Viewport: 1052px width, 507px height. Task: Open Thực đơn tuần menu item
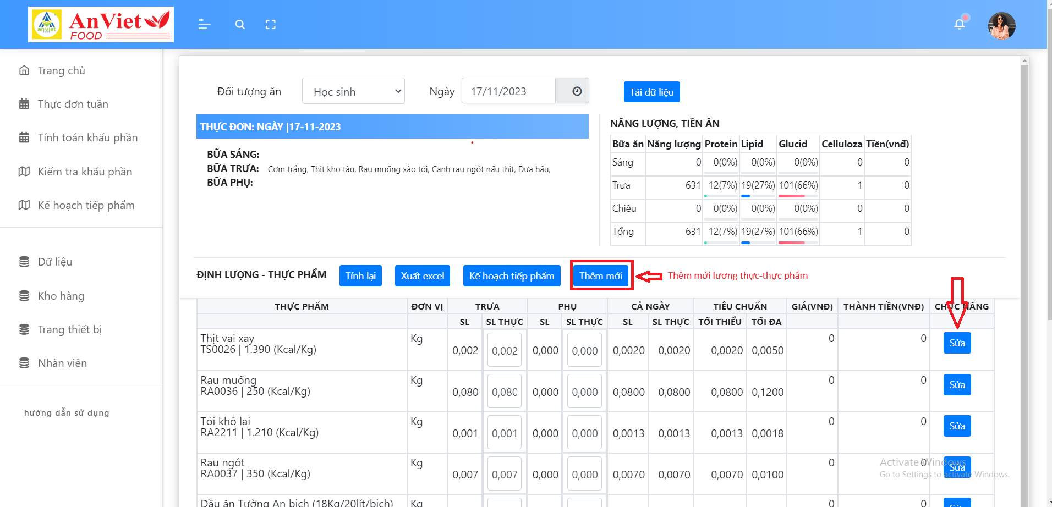pos(73,104)
